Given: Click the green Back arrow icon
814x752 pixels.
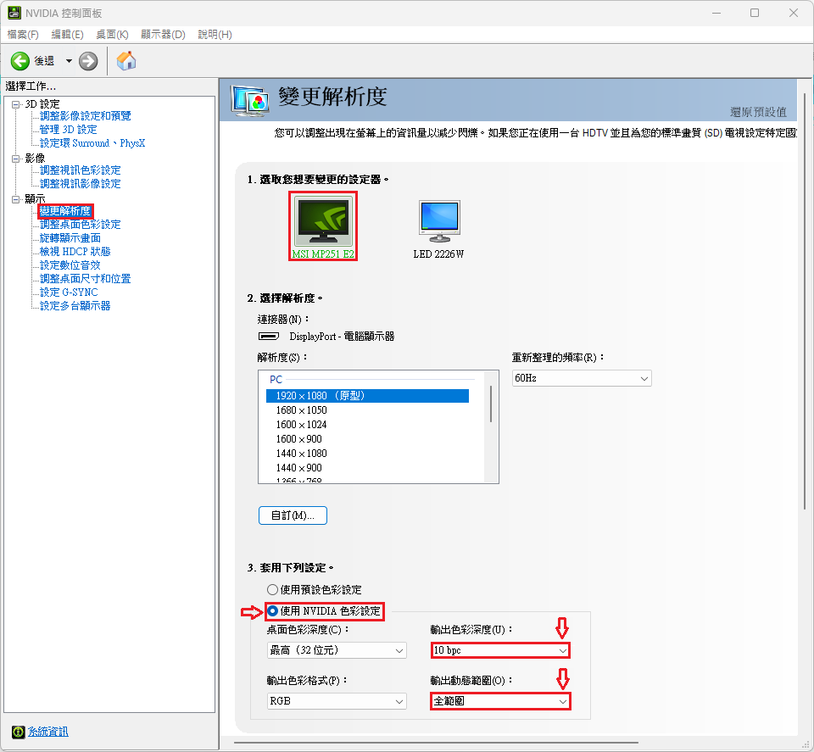Looking at the screenshot, I should 20,61.
